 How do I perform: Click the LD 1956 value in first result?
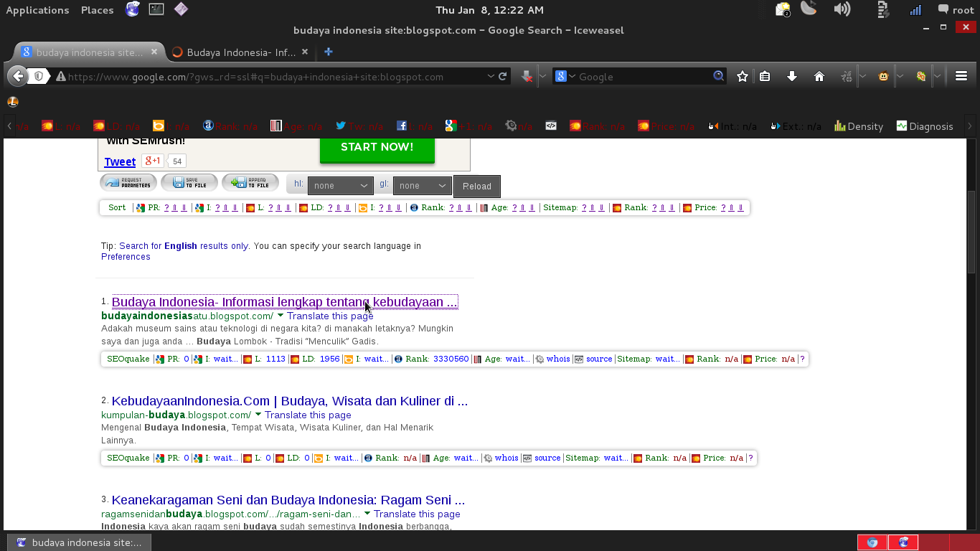pos(330,359)
